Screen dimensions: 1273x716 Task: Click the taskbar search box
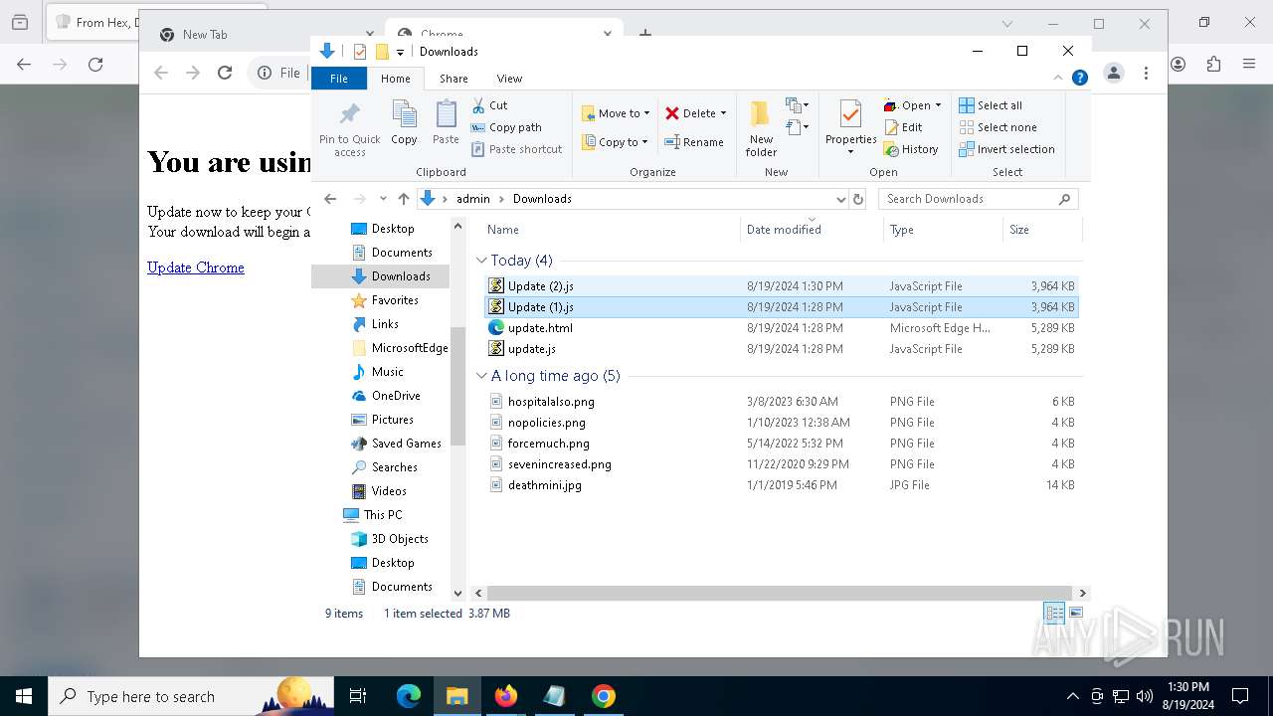[191, 696]
